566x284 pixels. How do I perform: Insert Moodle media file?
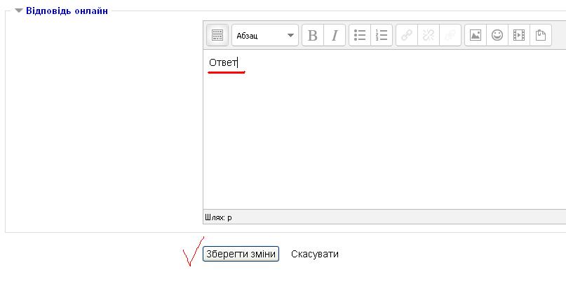pyautogui.click(x=519, y=35)
